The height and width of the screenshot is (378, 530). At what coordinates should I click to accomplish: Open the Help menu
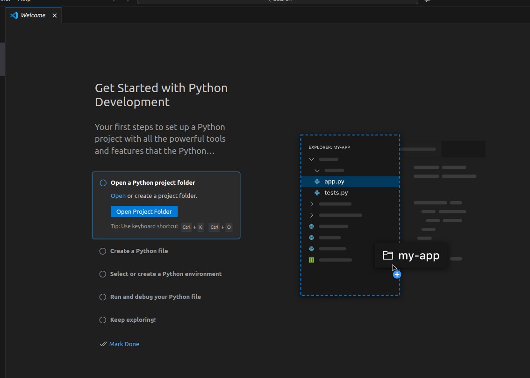click(x=22, y=1)
